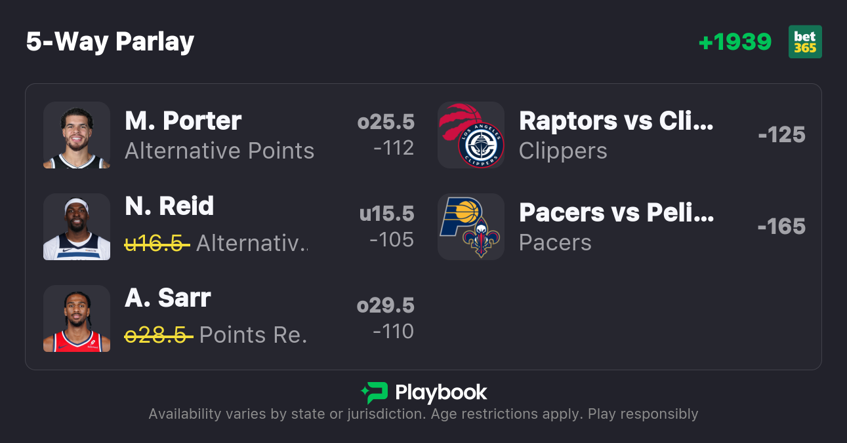Click the Pacers vs Pelicans team logos

click(471, 227)
